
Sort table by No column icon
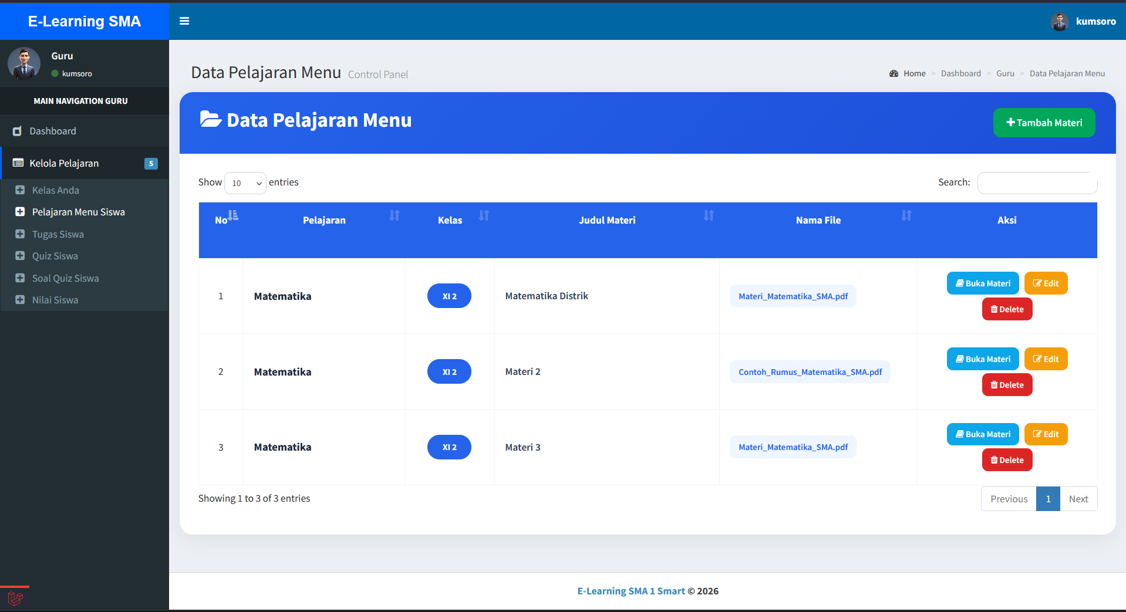coord(233,215)
